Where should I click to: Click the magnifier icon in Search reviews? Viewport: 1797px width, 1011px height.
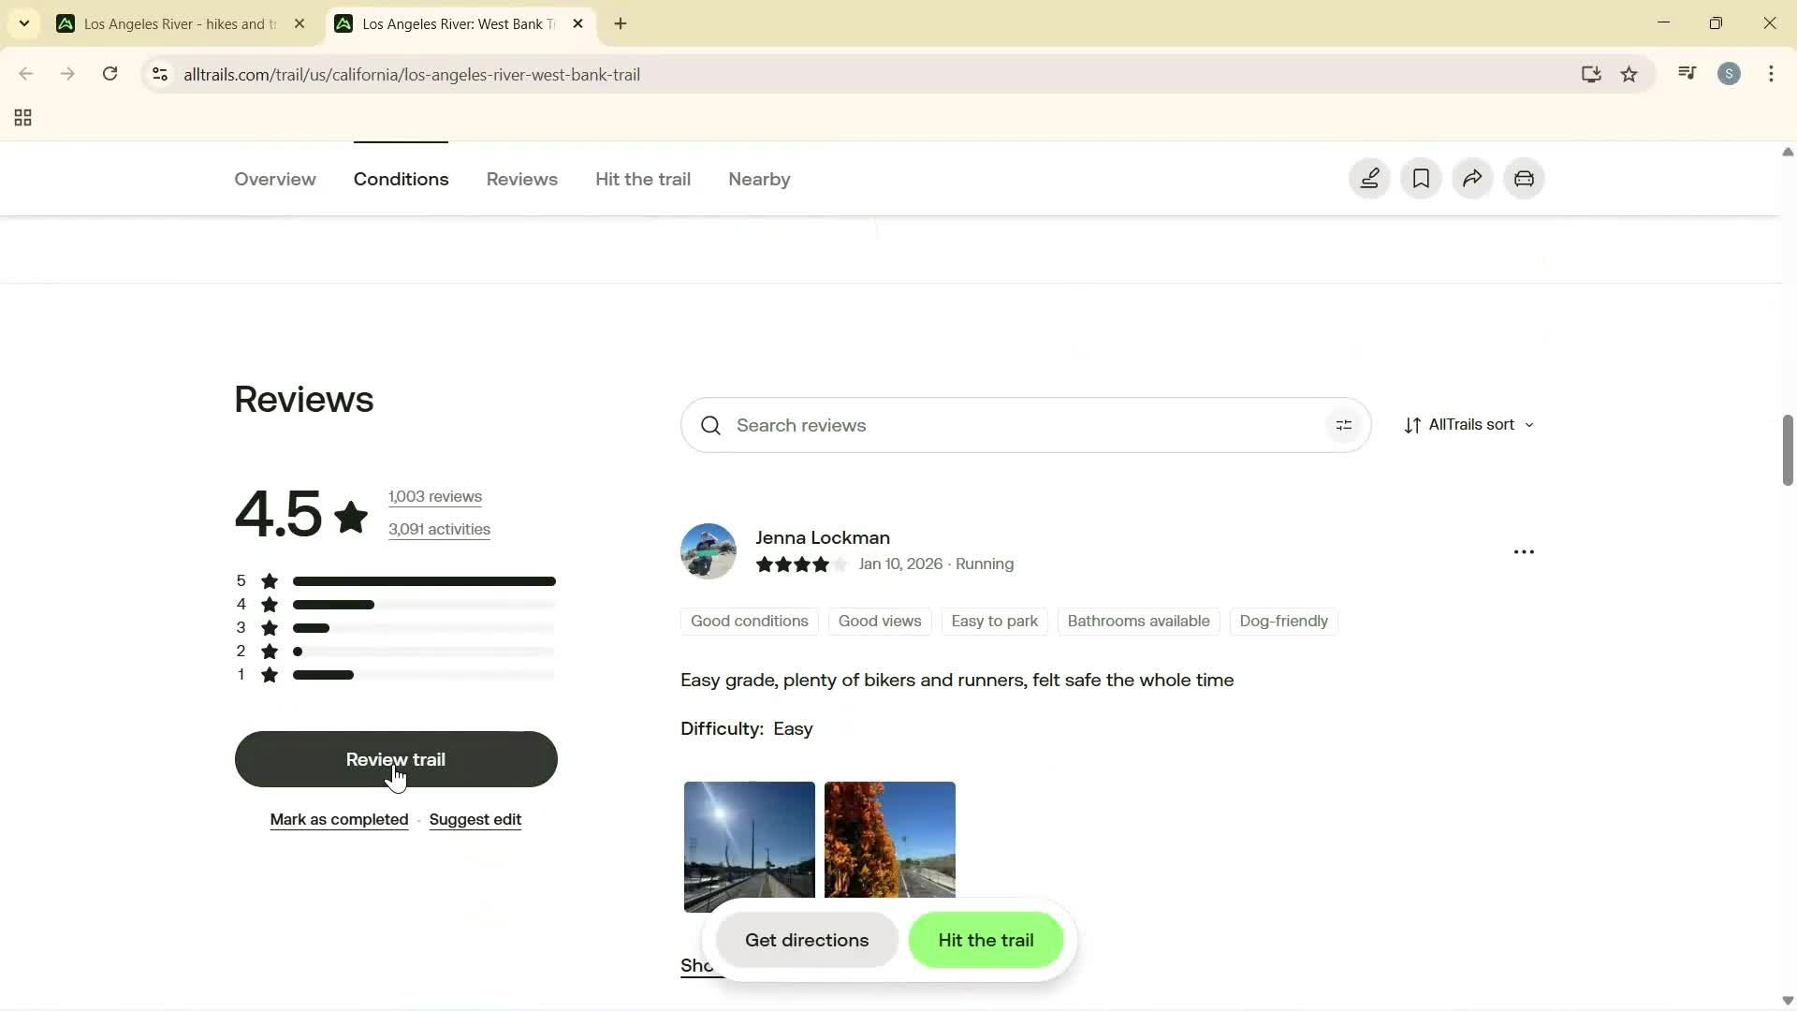tap(710, 425)
